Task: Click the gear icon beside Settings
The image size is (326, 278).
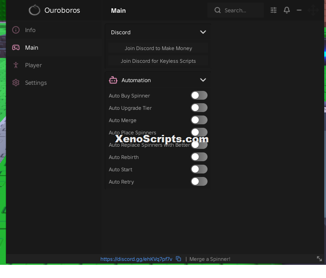Action: [16, 83]
